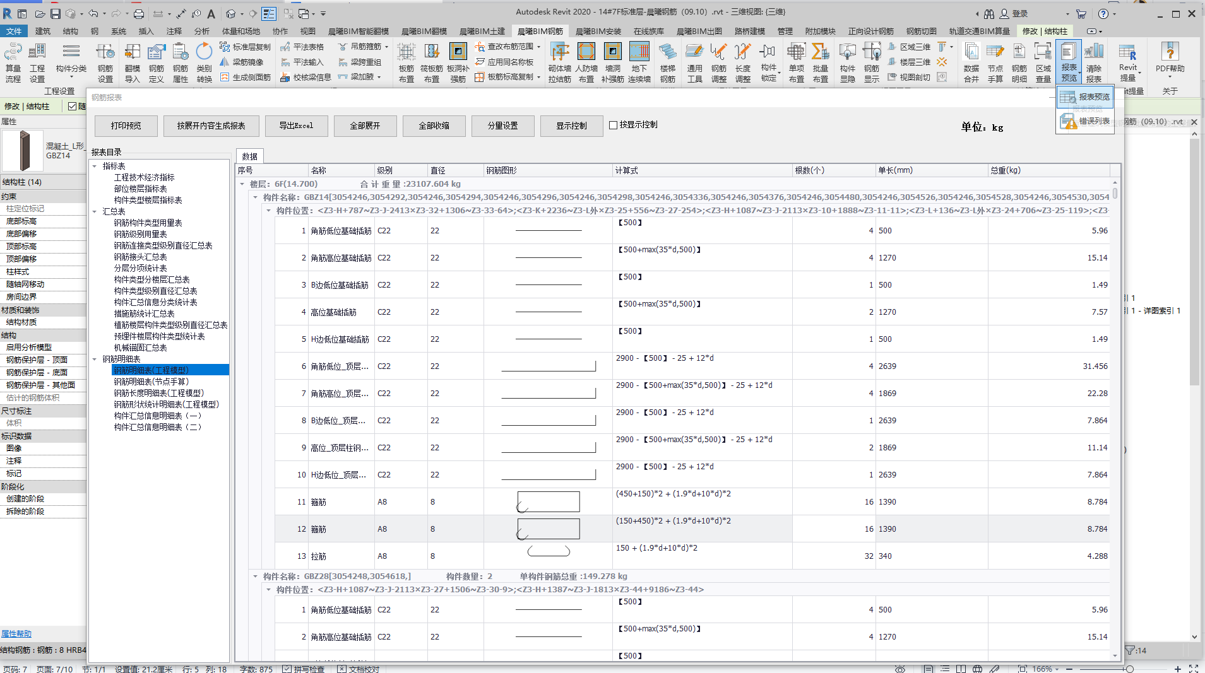
Task: Open 工程设置 project settings icon
Action: point(37,62)
